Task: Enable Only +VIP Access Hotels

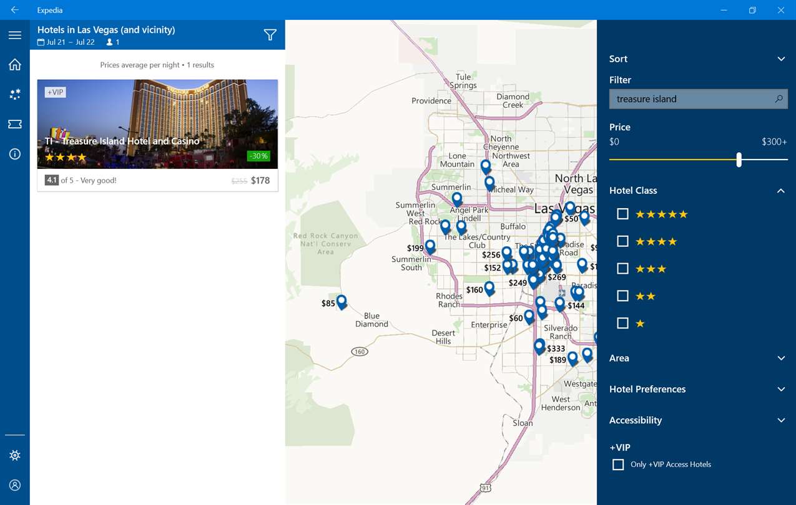Action: [618, 464]
